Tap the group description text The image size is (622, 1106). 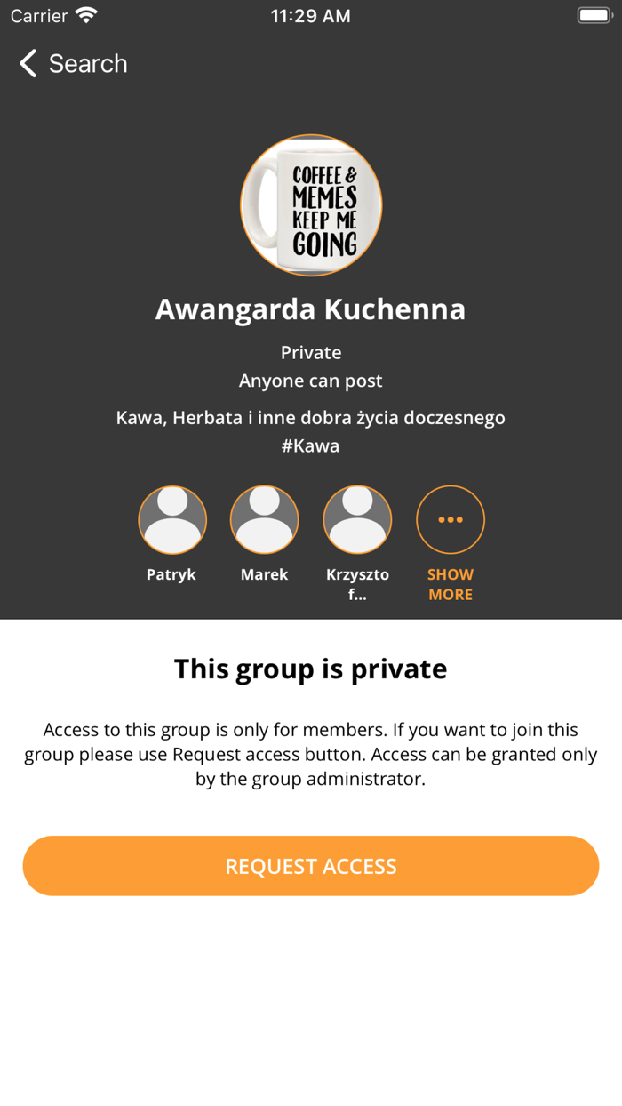311,417
